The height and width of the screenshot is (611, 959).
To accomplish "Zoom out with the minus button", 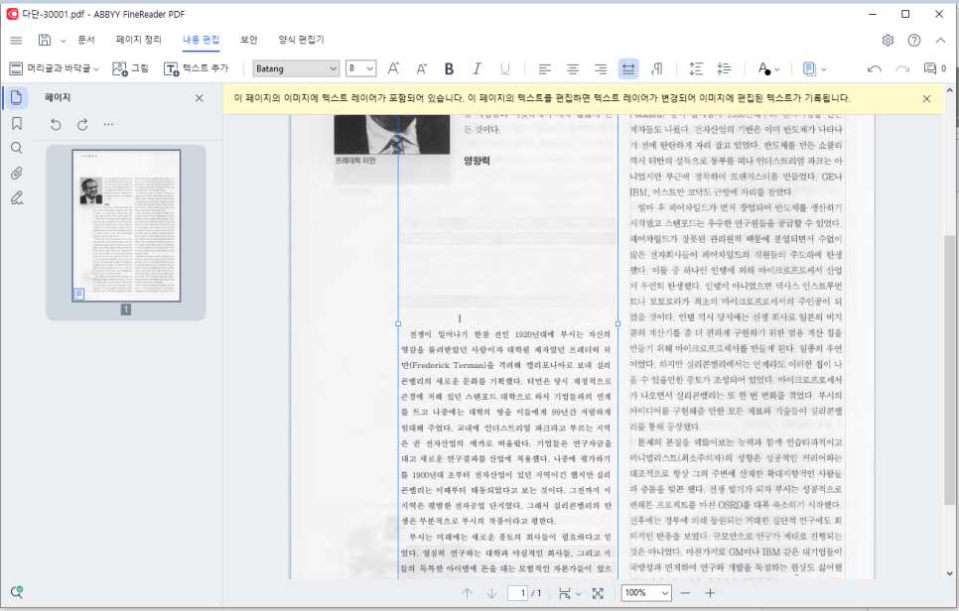I will click(685, 593).
